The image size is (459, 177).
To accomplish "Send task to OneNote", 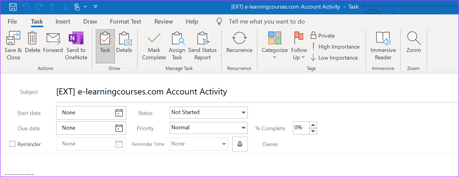I will [x=76, y=46].
